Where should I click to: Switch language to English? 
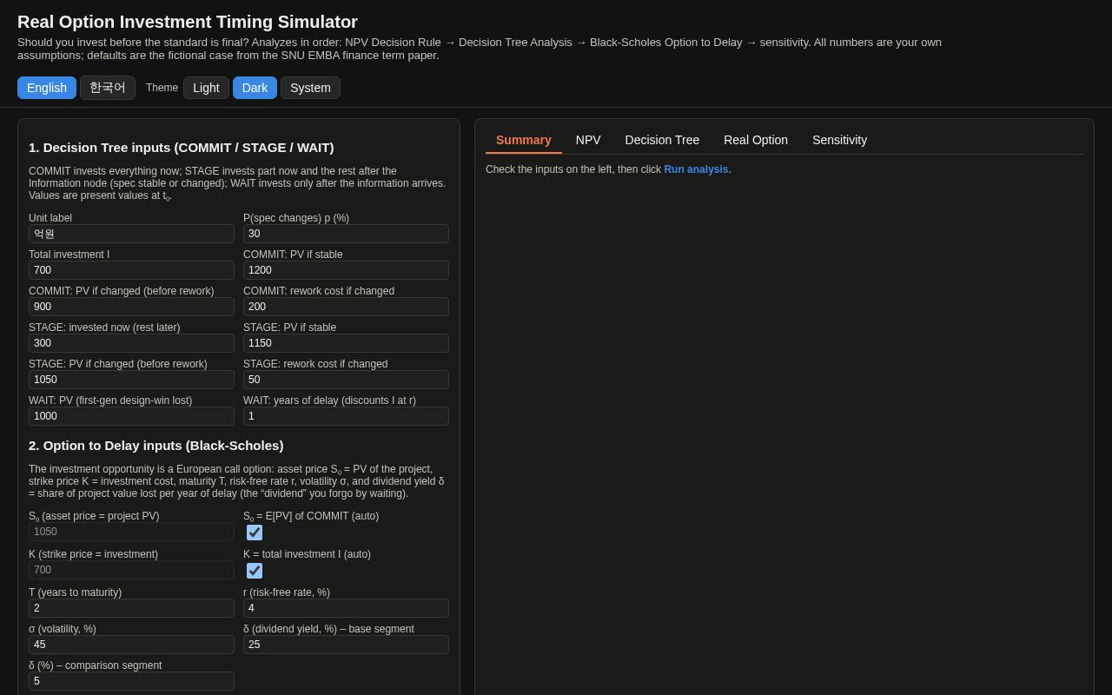pos(47,88)
